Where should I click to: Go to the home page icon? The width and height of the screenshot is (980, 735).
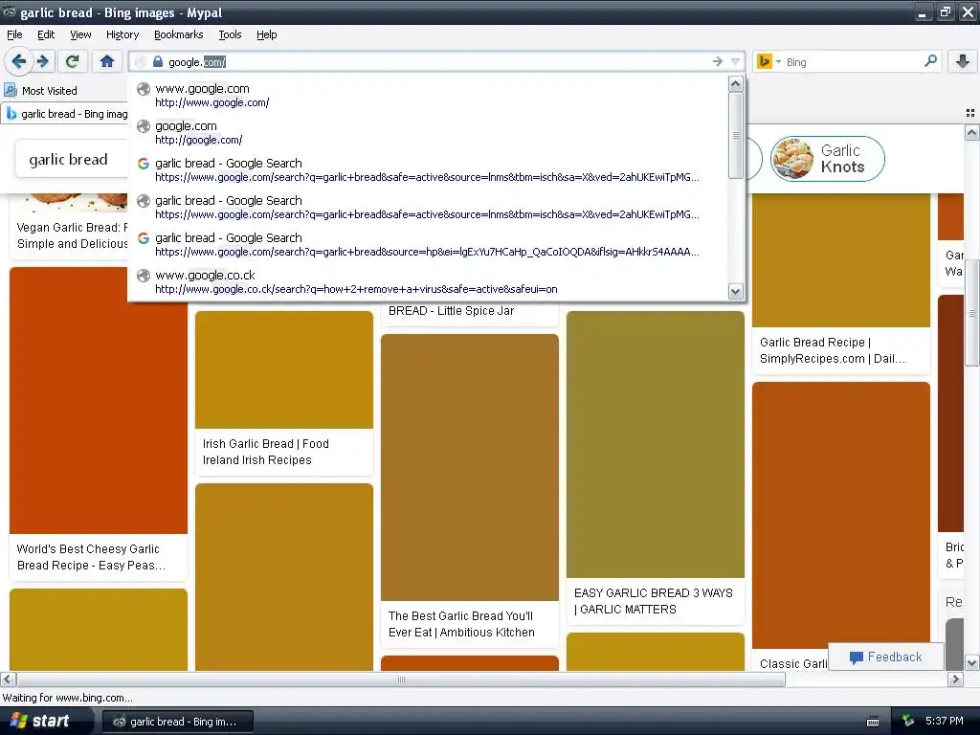(x=107, y=61)
